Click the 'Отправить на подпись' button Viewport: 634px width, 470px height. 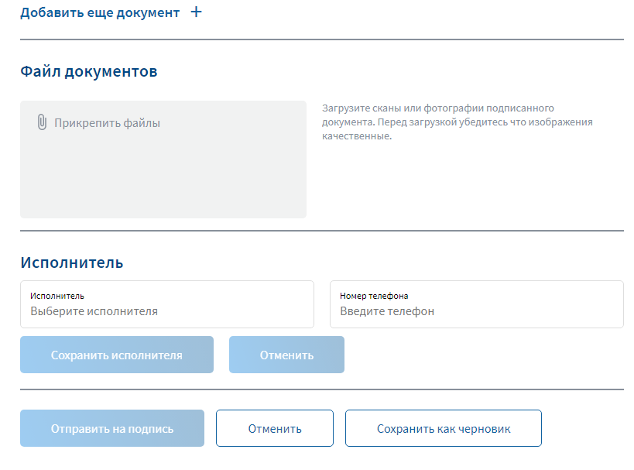pyautogui.click(x=112, y=428)
